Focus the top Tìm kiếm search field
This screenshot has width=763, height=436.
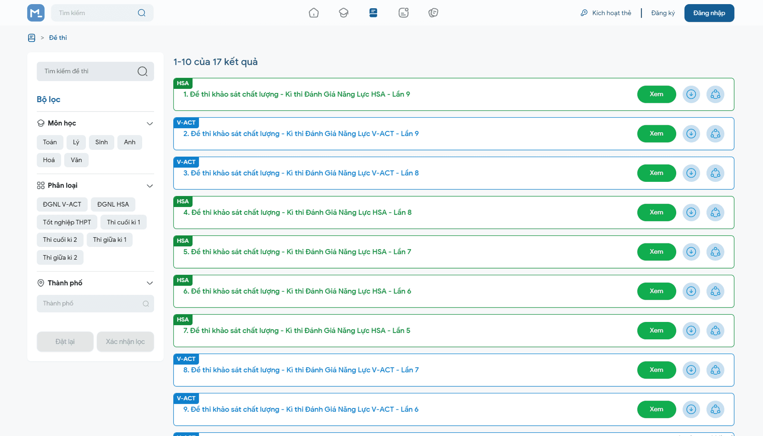coord(102,13)
